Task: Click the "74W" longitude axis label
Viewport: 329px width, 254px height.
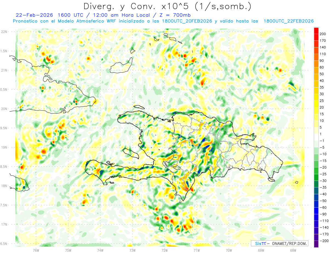Action: (100, 250)
